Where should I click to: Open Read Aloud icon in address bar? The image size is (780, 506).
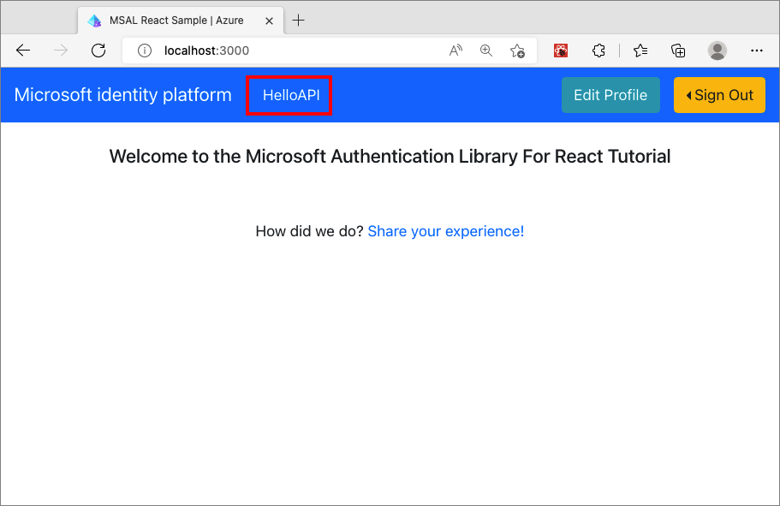coord(455,51)
